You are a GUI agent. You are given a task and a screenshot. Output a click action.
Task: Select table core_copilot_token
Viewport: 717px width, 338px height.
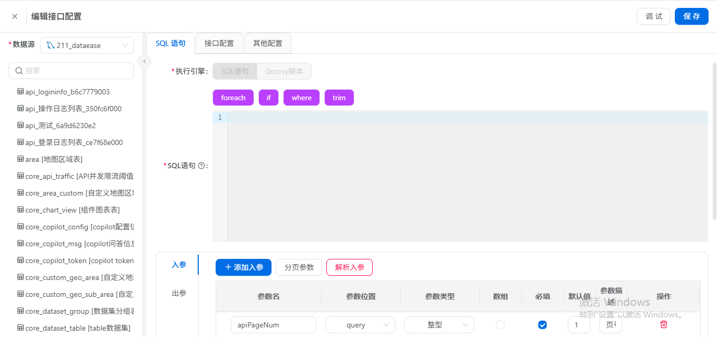pyautogui.click(x=79, y=260)
